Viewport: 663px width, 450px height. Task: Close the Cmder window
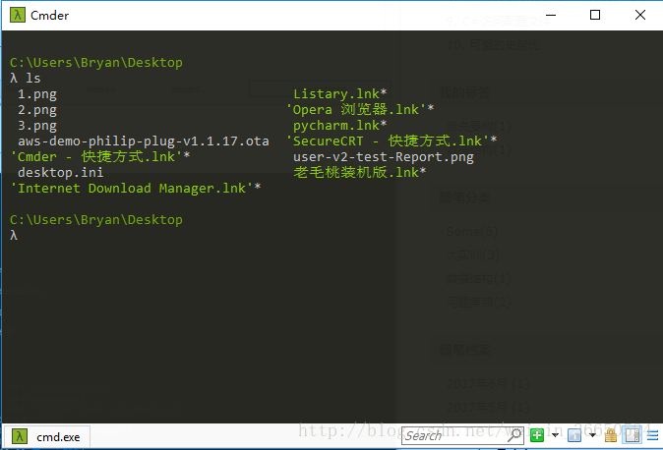[640, 15]
